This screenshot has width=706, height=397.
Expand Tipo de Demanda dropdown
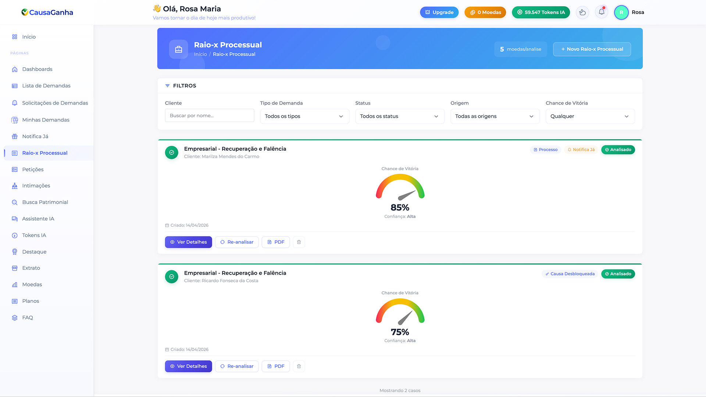(x=304, y=116)
